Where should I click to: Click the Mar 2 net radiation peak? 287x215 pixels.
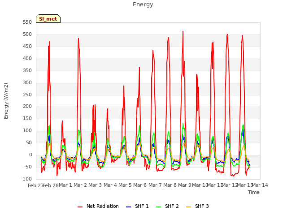[78, 39]
